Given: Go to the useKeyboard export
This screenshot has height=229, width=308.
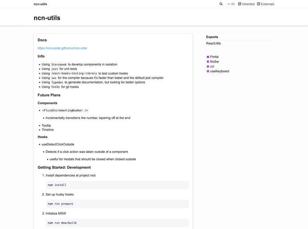Looking at the screenshot, I should (x=219, y=71).
